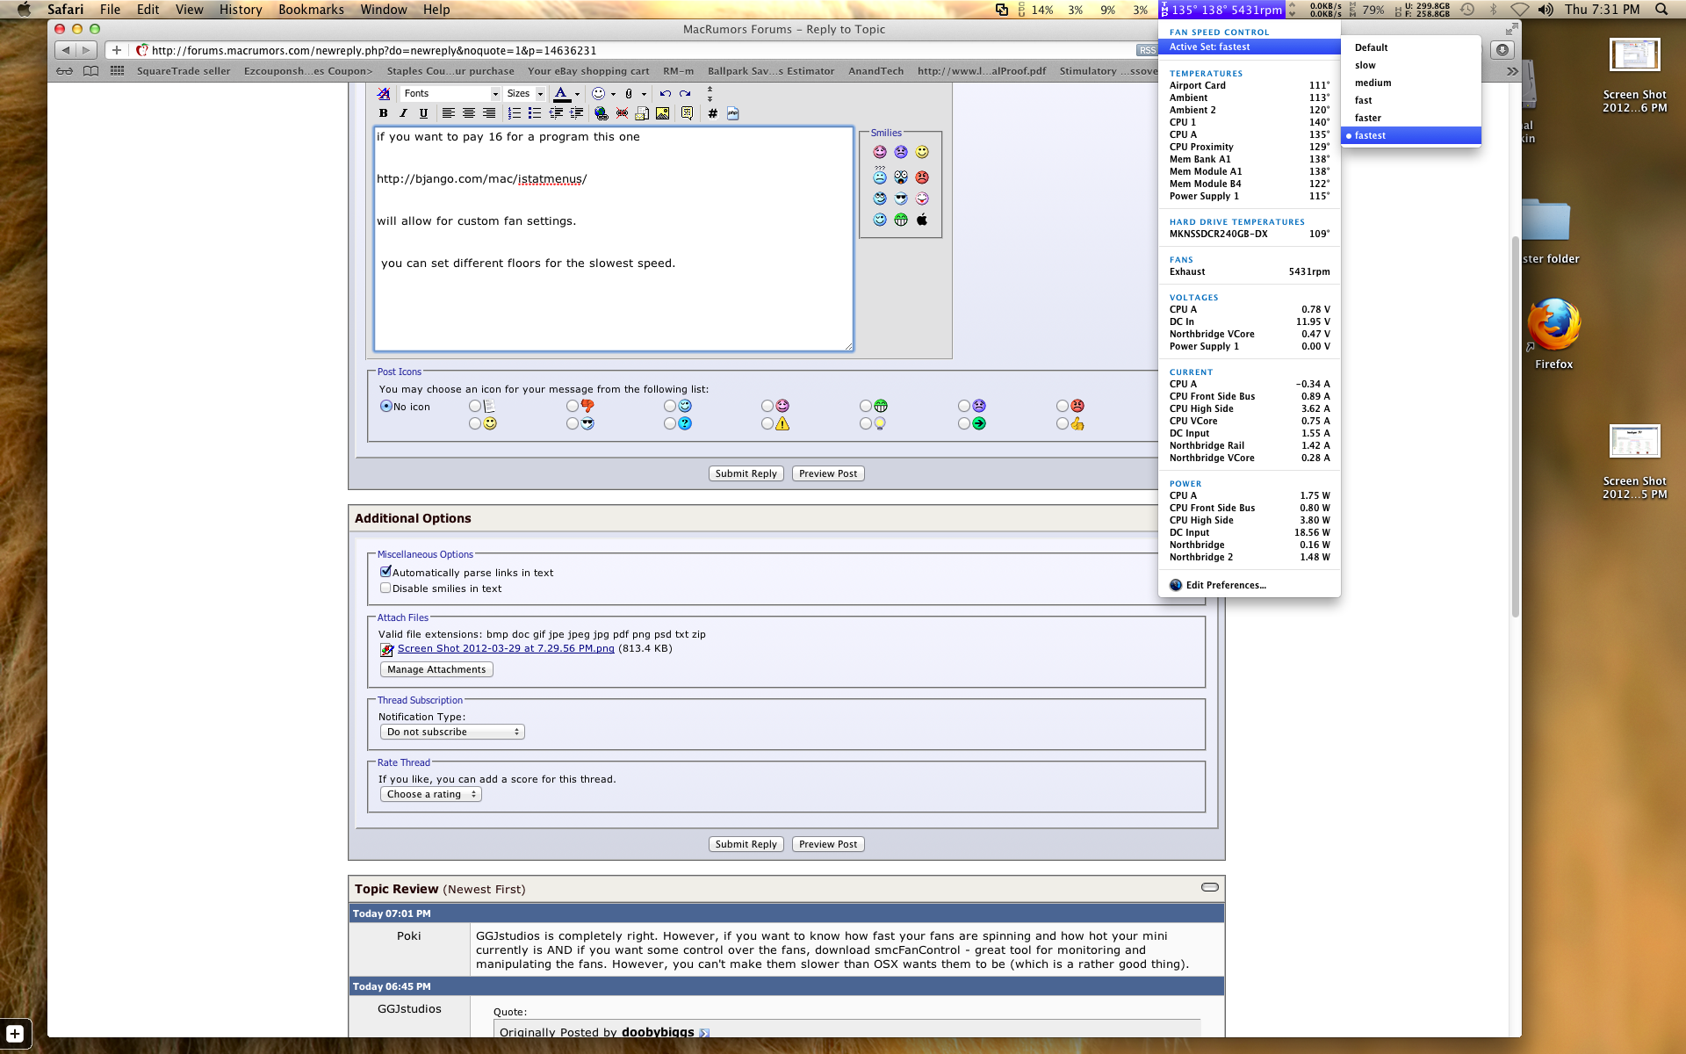Viewport: 1686px width, 1054px height.
Task: Disable automatically parse links in text
Action: click(x=385, y=572)
